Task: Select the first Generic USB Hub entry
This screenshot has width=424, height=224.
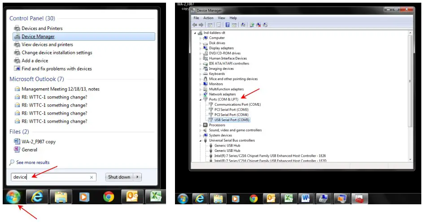Action: 227,146
